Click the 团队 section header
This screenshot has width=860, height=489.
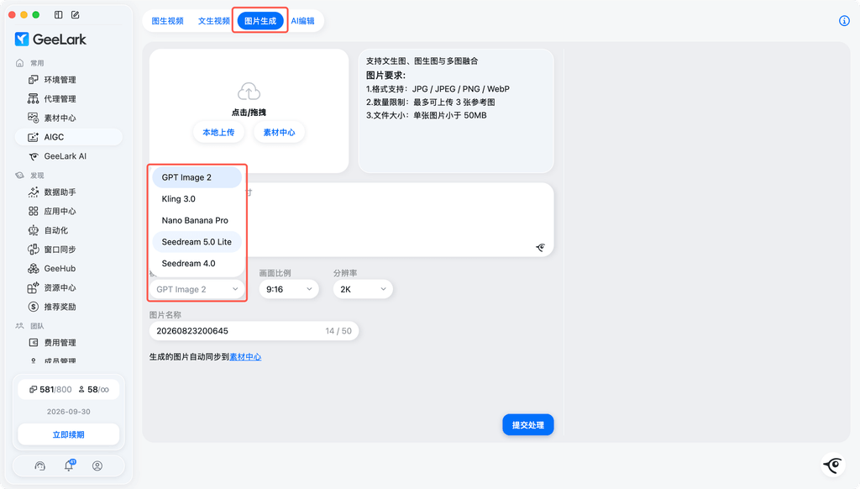pos(37,326)
